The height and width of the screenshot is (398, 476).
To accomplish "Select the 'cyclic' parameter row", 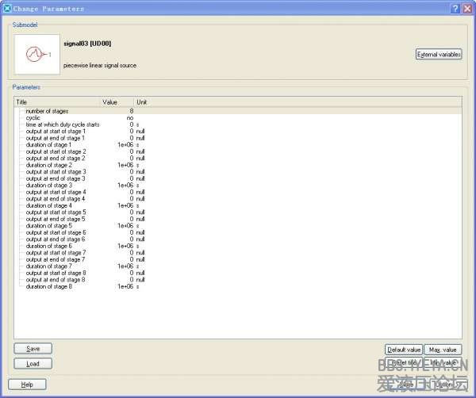I will click(34, 117).
